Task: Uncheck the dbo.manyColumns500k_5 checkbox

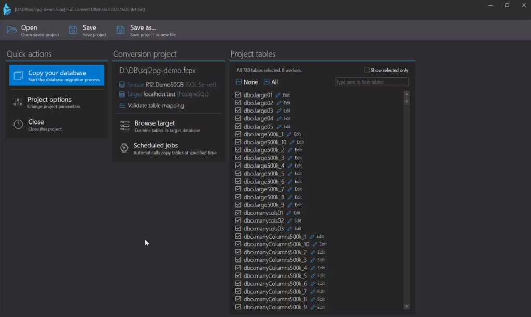Action: [239, 275]
